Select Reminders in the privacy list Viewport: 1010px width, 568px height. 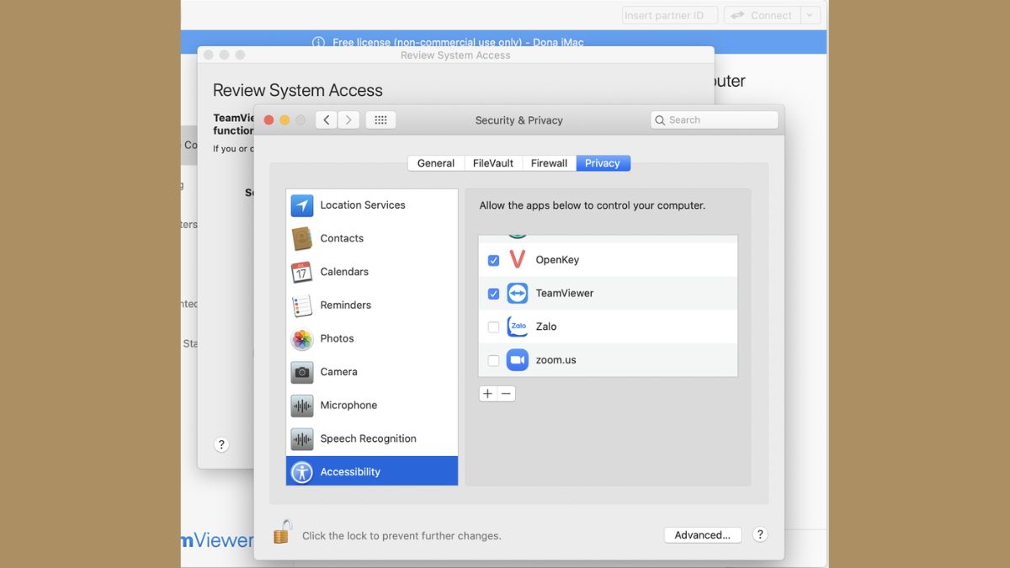(x=372, y=305)
